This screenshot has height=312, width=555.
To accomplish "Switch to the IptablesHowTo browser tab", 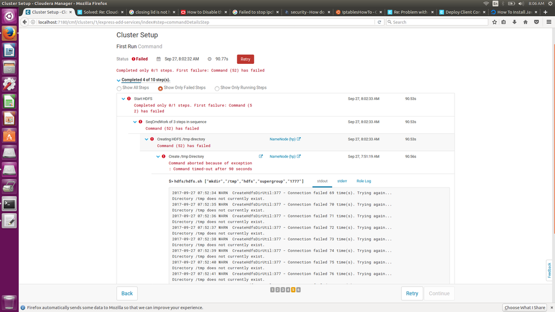I will pyautogui.click(x=359, y=12).
